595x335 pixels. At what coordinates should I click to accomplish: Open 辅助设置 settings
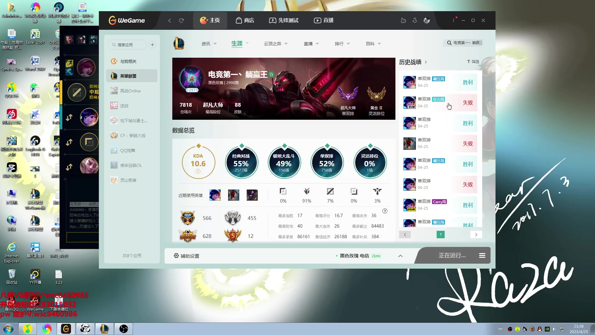coord(187,256)
